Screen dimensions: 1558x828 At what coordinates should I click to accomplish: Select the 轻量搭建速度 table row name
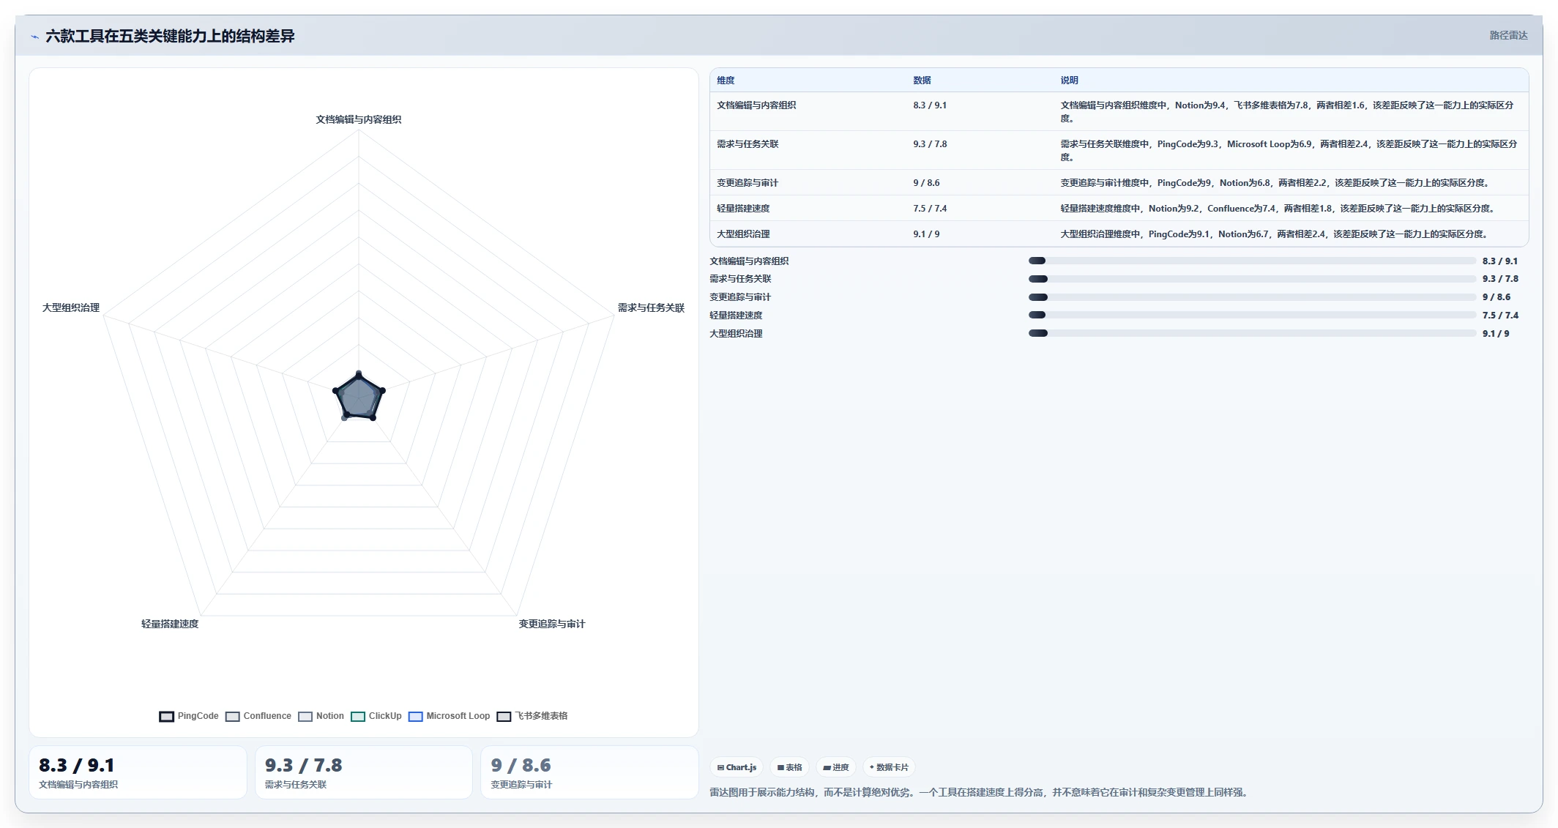coord(743,209)
